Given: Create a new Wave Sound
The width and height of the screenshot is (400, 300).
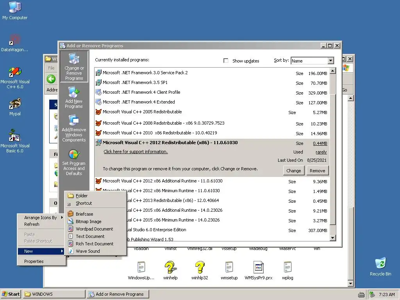Looking at the screenshot, I should point(96,251).
